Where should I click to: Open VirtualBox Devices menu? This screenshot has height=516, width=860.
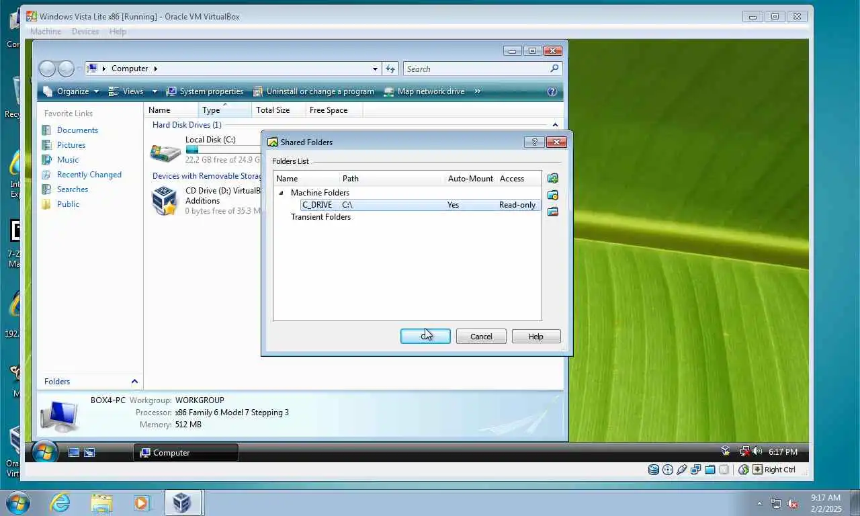tap(85, 32)
